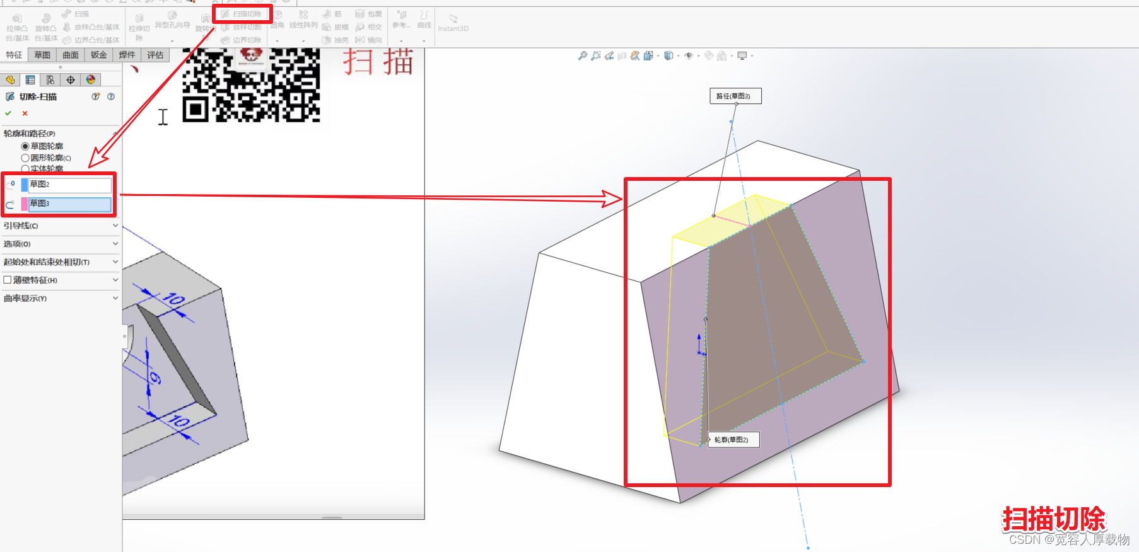Image resolution: width=1139 pixels, height=552 pixels.
Task: Open the PropertyManager tab icon
Action: [30, 80]
